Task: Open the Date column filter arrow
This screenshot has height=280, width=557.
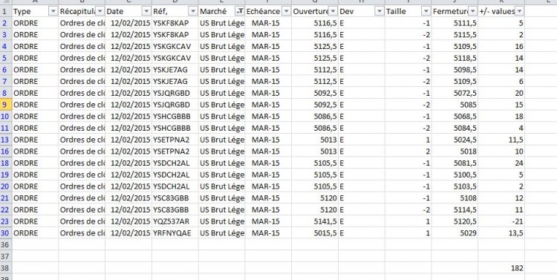Action: (146, 12)
